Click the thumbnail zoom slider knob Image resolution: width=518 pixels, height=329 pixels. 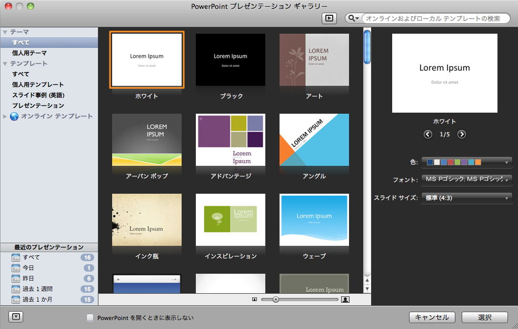tap(275, 300)
